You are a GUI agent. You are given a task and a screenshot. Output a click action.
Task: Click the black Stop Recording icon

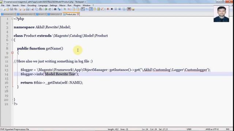click(112, 9)
